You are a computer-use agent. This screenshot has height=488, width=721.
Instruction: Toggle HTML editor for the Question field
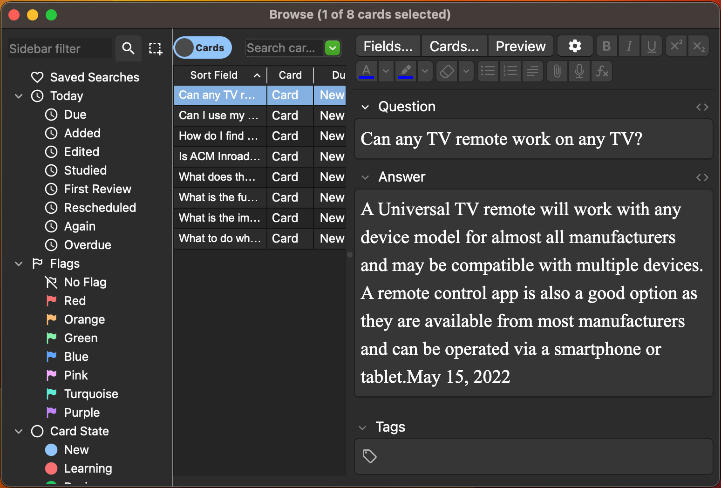(702, 107)
